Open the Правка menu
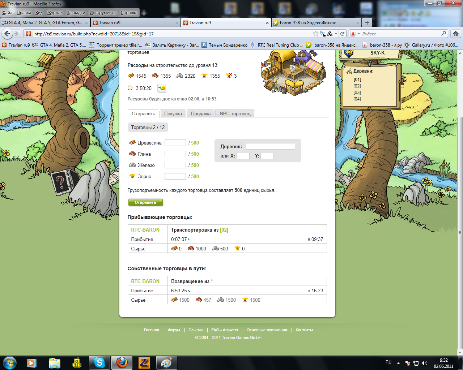The width and height of the screenshot is (463, 370). pyautogui.click(x=24, y=13)
